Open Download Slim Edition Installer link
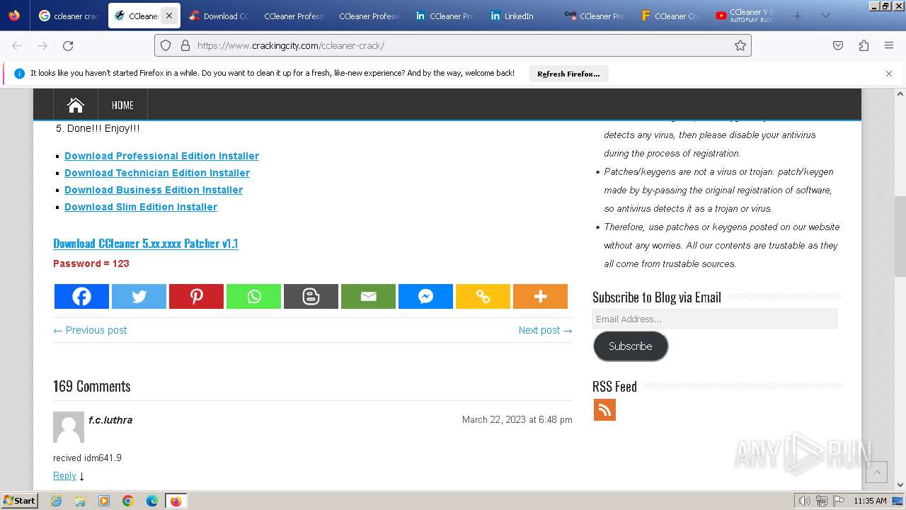The height and width of the screenshot is (510, 906). (141, 207)
